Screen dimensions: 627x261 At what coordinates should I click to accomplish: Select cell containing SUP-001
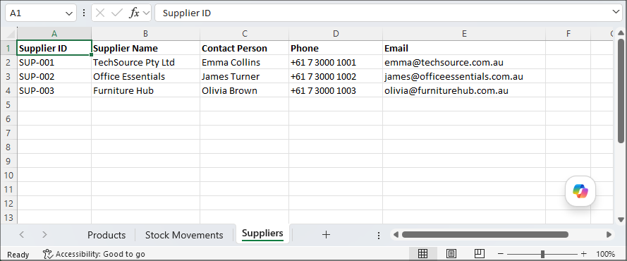point(54,62)
